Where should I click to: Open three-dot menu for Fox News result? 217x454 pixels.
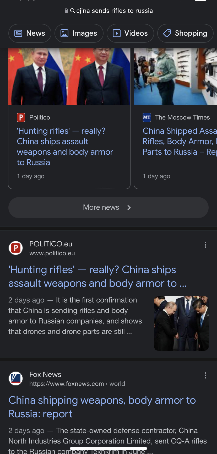coord(205,375)
